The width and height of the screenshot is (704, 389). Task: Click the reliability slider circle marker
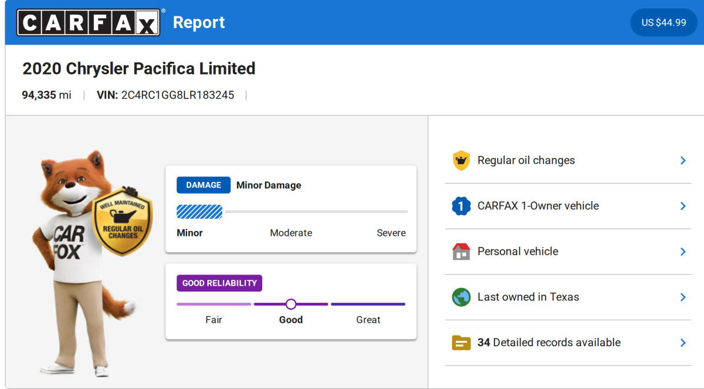291,304
